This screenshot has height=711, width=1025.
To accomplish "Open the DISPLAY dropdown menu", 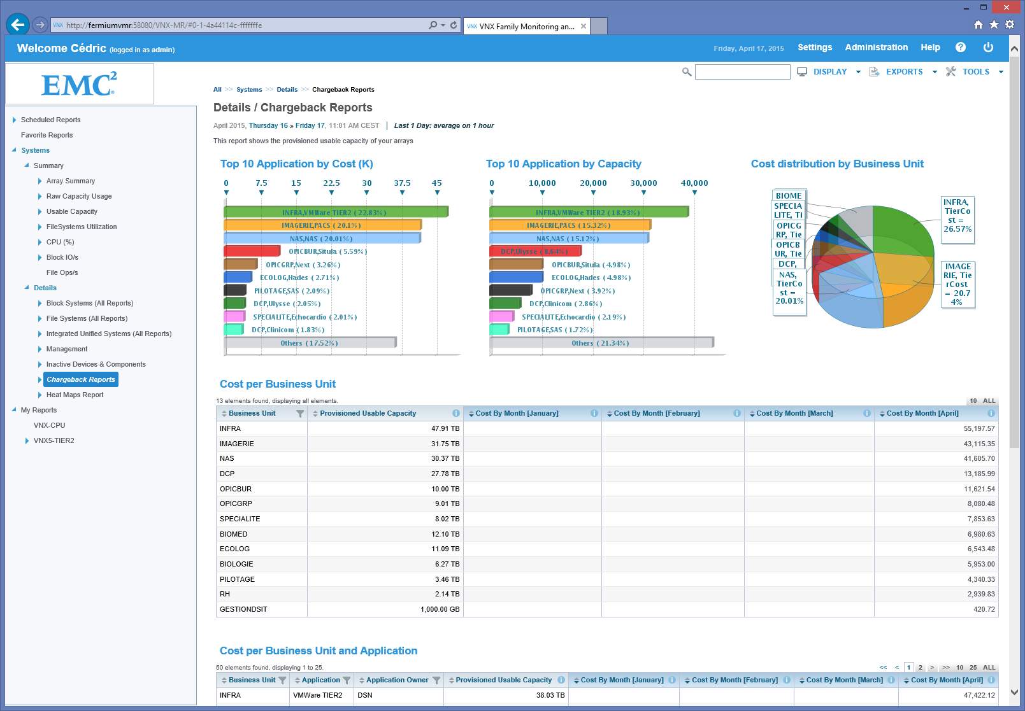I will pos(830,72).
